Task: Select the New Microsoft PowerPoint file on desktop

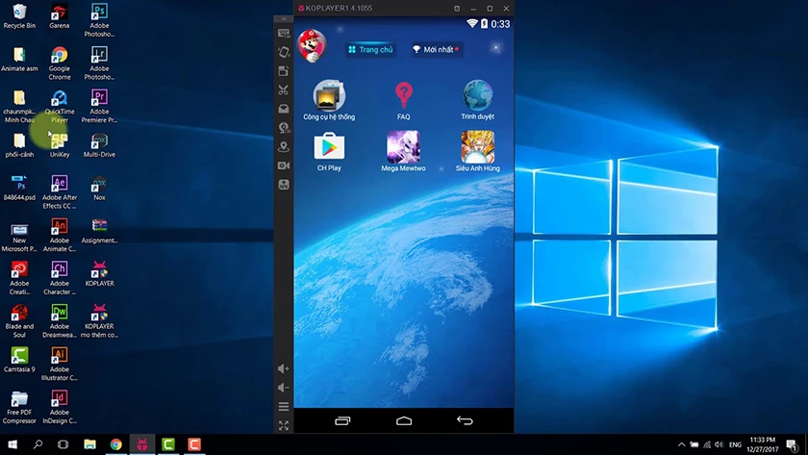Action: coord(19,236)
